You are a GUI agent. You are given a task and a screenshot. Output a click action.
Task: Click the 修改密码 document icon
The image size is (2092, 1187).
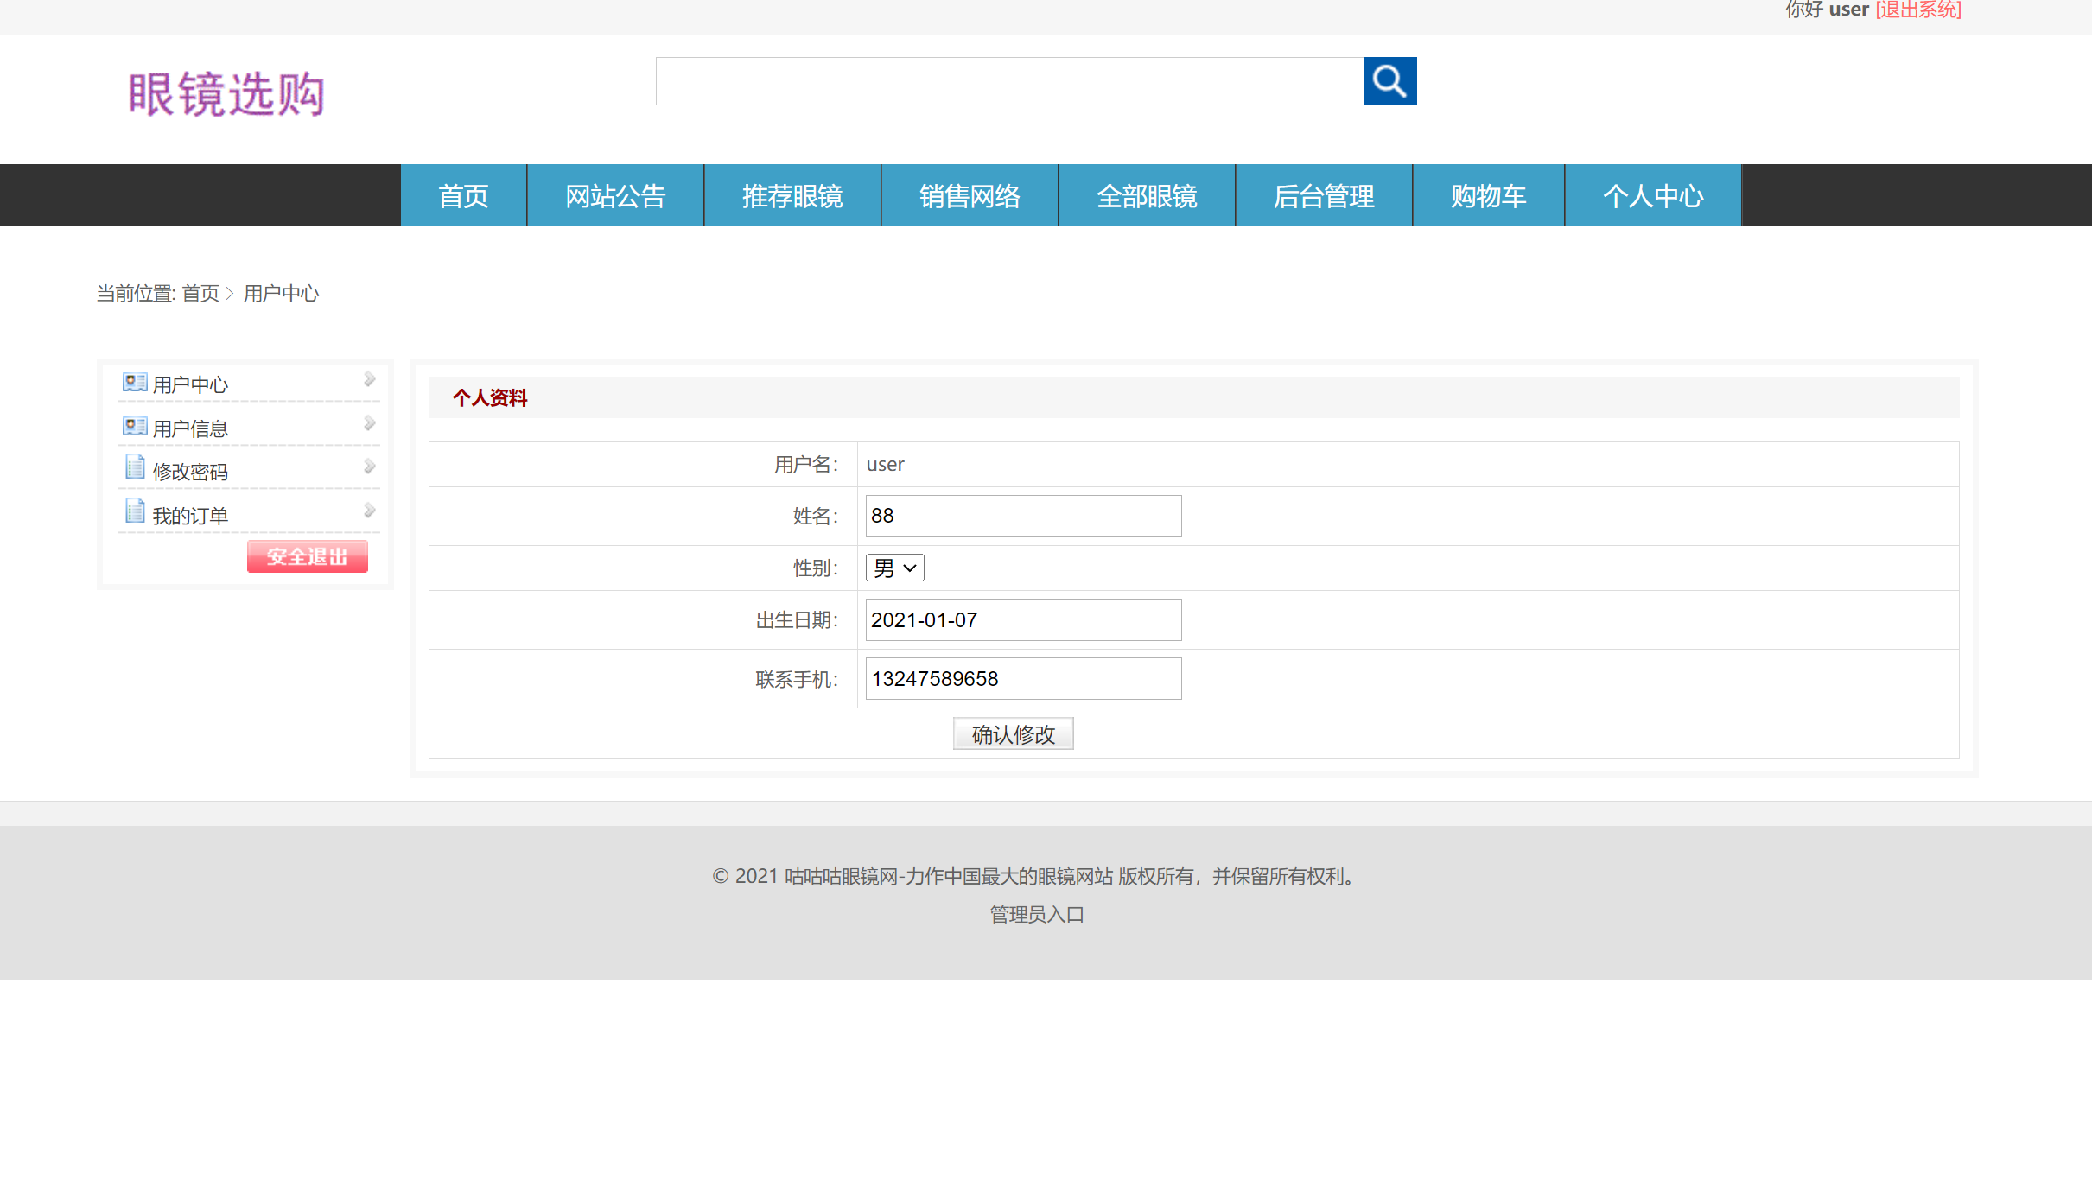pyautogui.click(x=134, y=467)
